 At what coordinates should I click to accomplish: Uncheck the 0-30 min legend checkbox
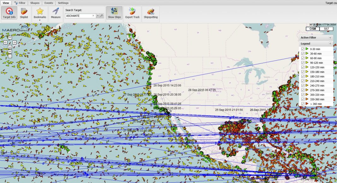point(303,49)
